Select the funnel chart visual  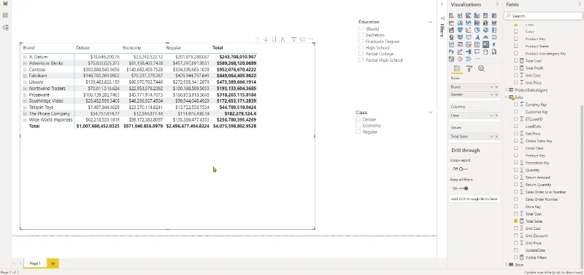pyautogui.click(x=460, y=30)
